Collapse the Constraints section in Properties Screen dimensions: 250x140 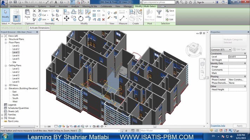pos(245,53)
